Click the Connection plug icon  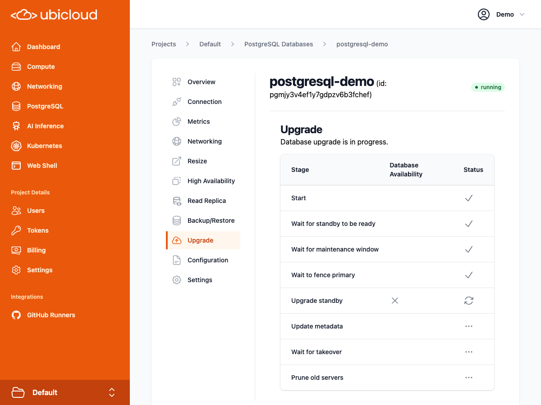pos(177,102)
